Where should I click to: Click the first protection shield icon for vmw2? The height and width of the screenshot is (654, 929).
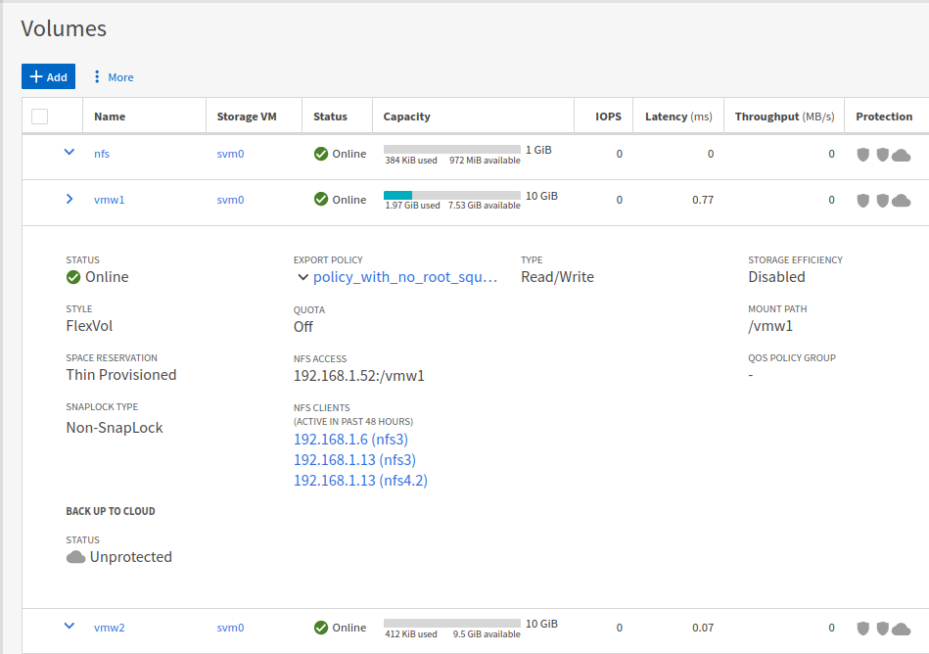[x=863, y=629]
